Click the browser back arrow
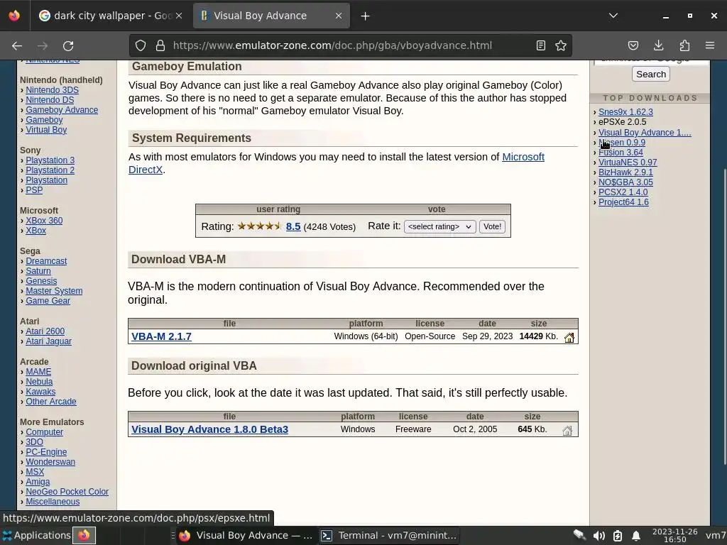727x545 pixels. (17, 45)
